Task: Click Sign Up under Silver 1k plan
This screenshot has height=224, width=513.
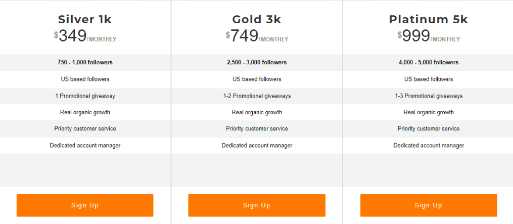Action: [85, 205]
